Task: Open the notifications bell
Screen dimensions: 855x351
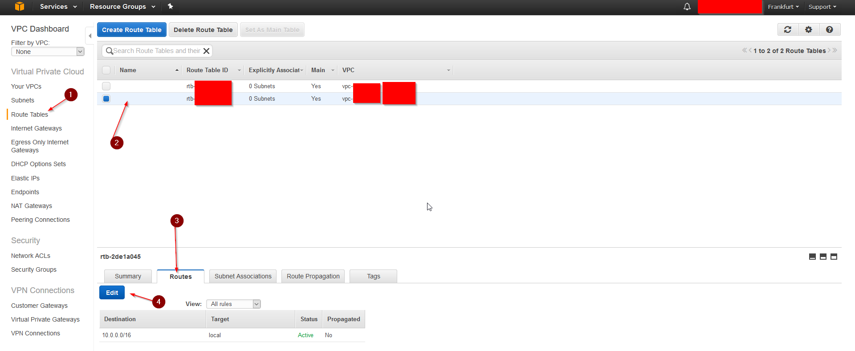Action: click(687, 6)
